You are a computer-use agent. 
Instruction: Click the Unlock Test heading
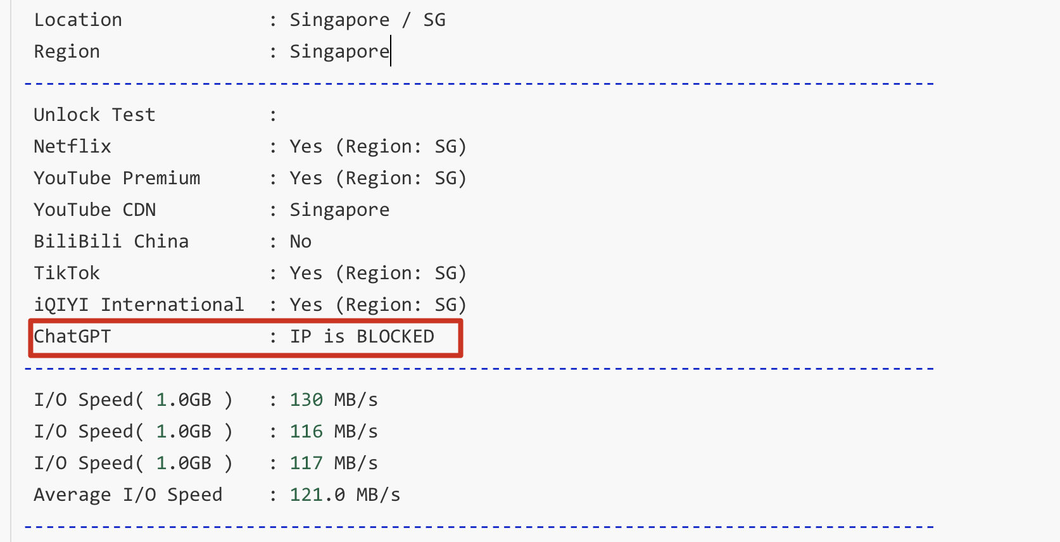coord(94,115)
